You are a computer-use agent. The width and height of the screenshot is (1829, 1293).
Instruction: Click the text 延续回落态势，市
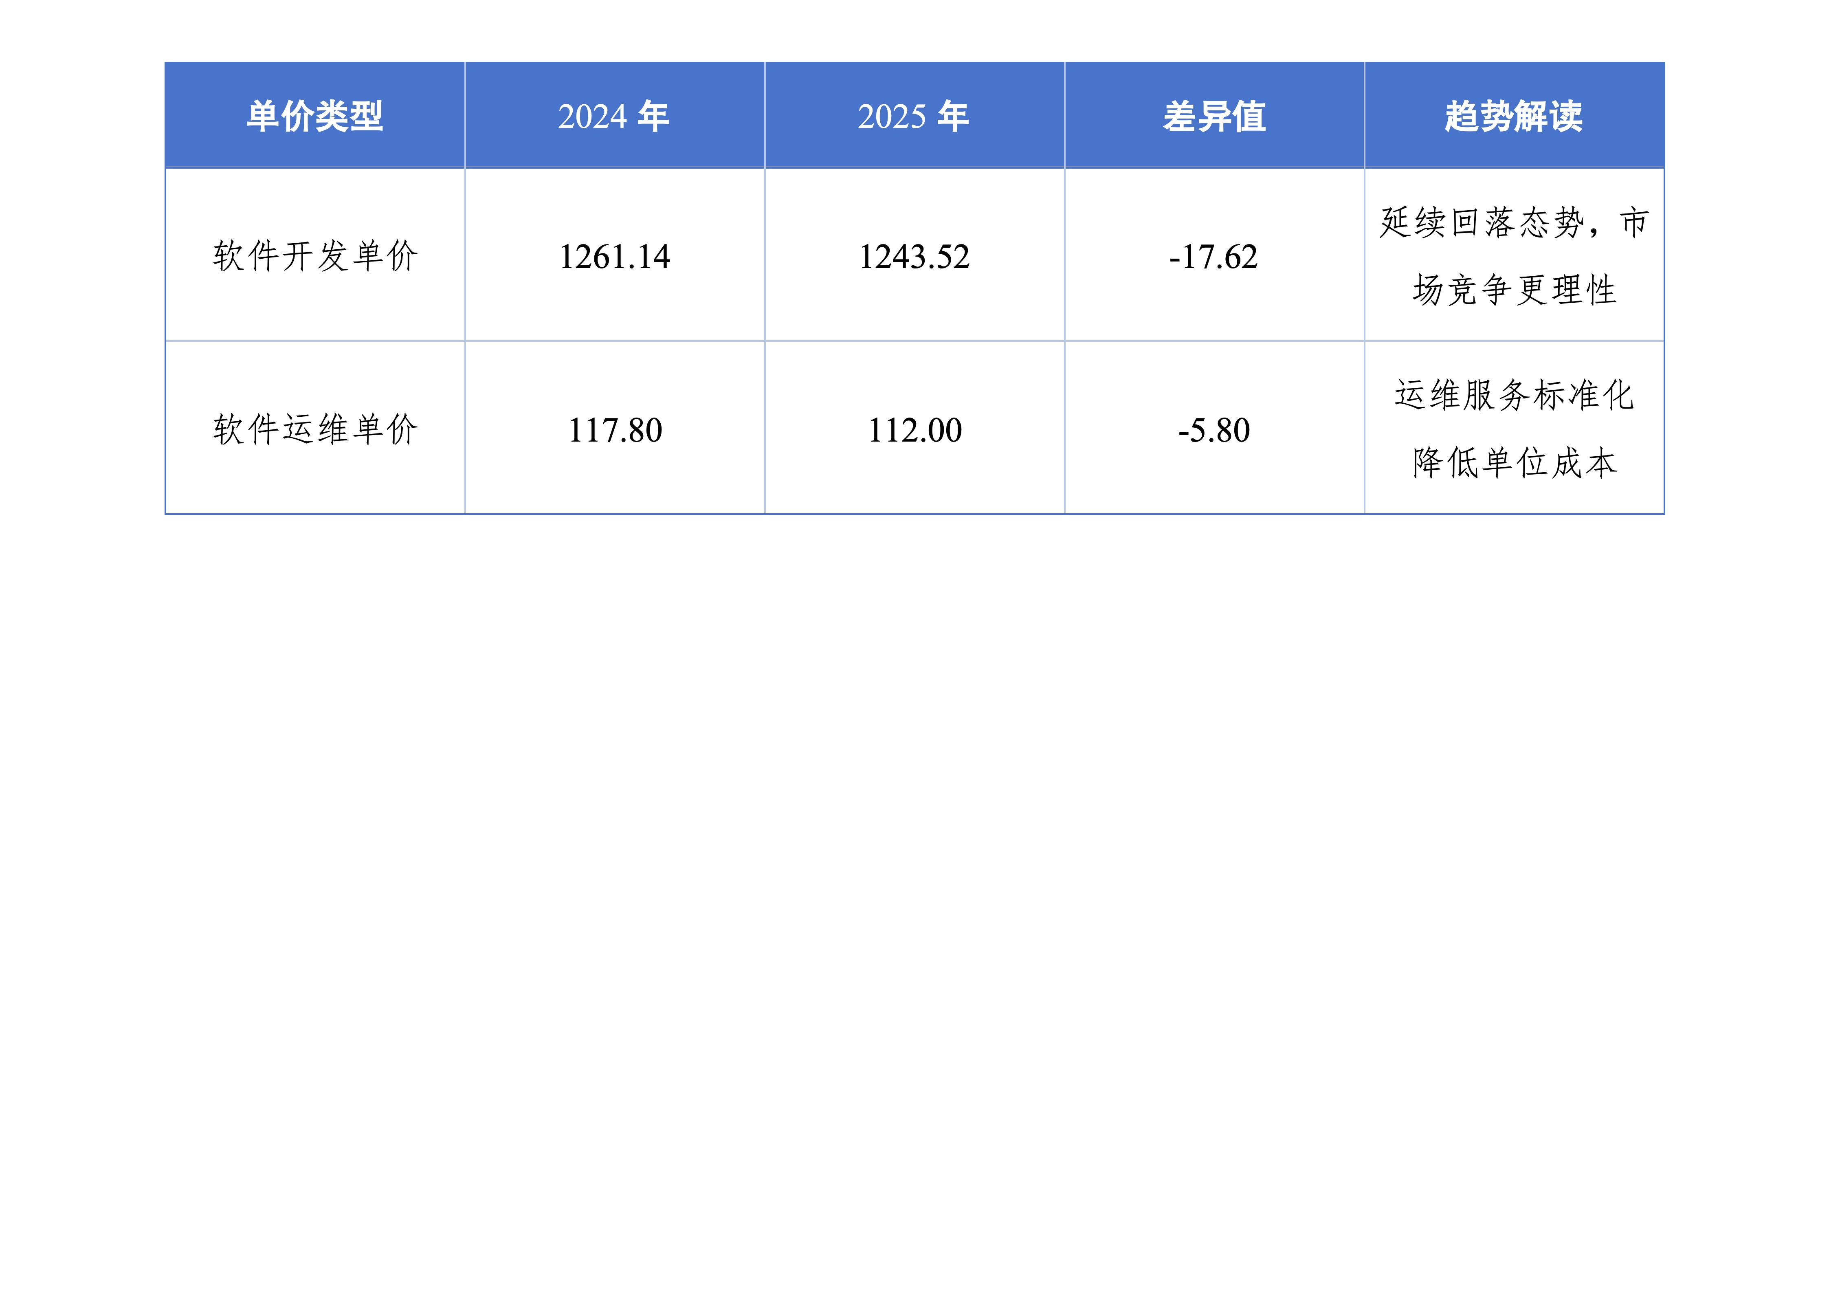[x=1514, y=222]
